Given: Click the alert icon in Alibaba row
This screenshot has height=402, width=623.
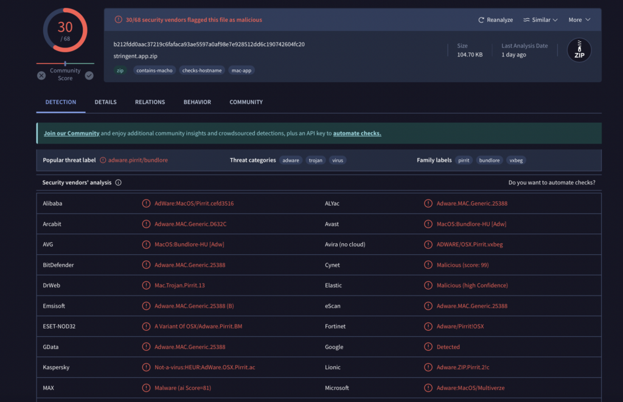Looking at the screenshot, I should [x=146, y=203].
